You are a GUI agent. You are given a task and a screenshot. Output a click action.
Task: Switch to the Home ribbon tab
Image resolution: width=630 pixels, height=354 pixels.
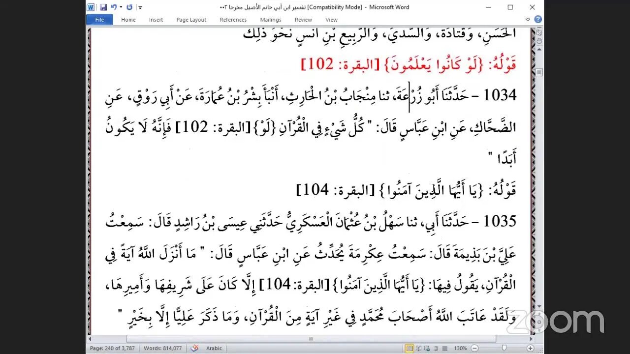point(128,20)
